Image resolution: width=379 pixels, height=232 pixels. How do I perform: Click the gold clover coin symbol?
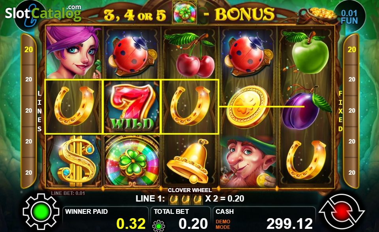click(x=248, y=107)
